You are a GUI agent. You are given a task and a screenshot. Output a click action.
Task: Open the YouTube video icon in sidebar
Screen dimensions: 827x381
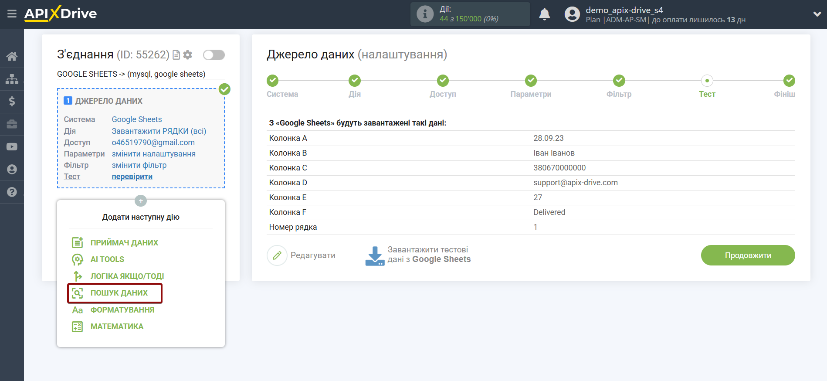click(12, 147)
